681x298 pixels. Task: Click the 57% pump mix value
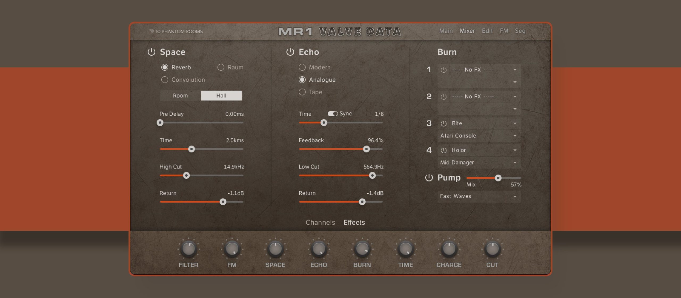coord(516,184)
